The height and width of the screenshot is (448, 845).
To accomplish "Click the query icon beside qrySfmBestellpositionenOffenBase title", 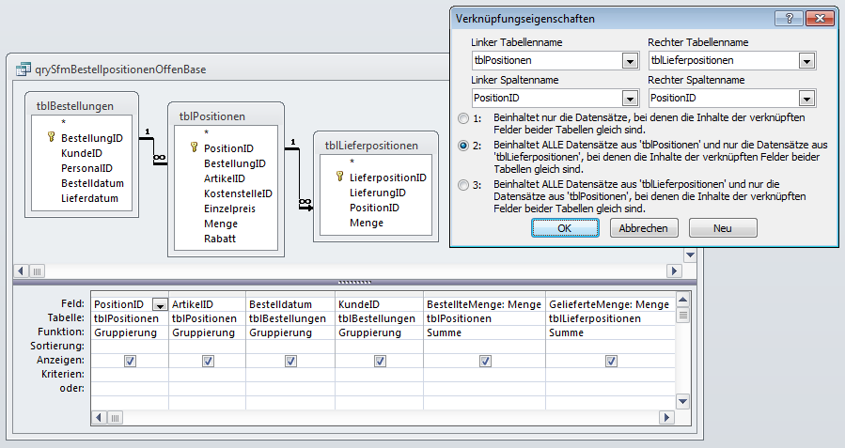I will (x=23, y=70).
